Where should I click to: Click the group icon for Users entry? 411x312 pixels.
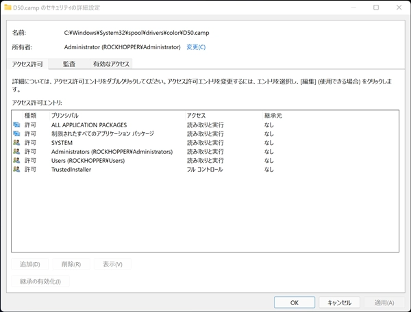click(x=16, y=161)
